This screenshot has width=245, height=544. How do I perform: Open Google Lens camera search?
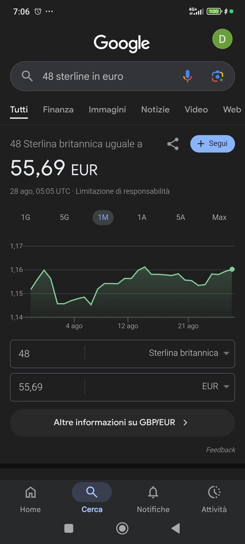pos(218,76)
